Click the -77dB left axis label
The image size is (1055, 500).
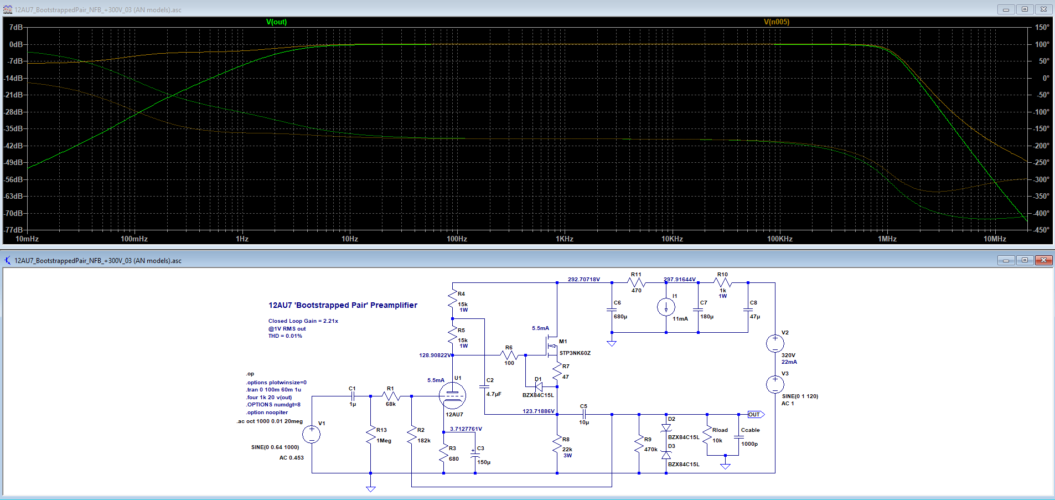click(14, 230)
